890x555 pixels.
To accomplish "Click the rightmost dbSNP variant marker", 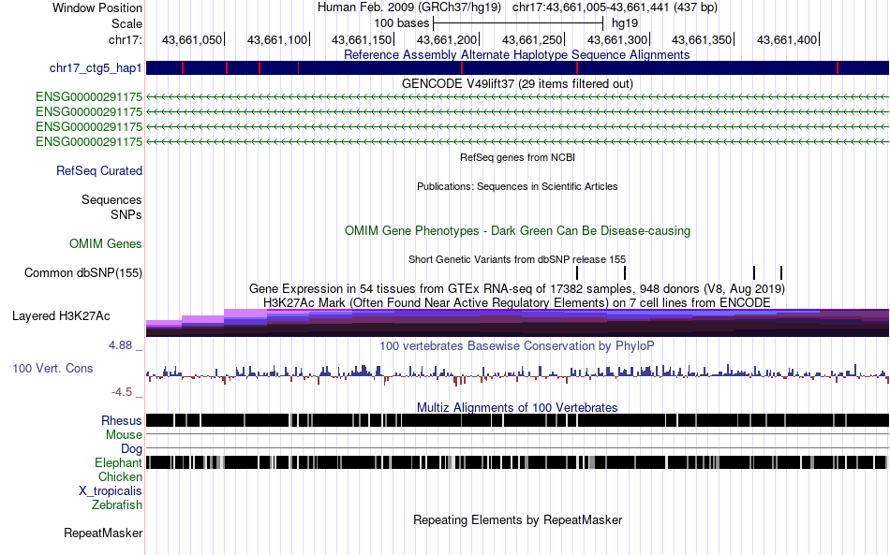I will tap(781, 272).
